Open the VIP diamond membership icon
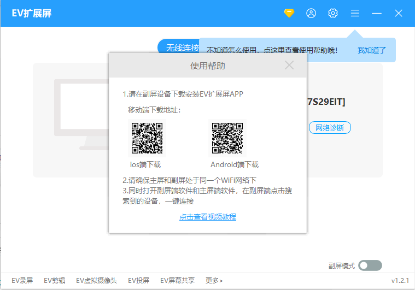Screen dimensions: 415x290 click(289, 13)
